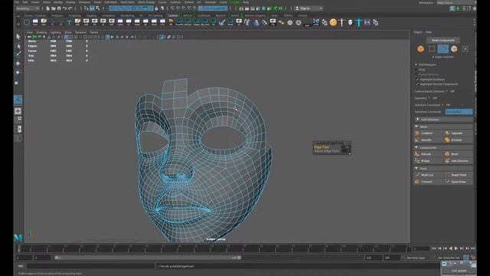Choose the Pick/Marquee radio option
The width and height of the screenshot is (490, 276).
(x=416, y=64)
